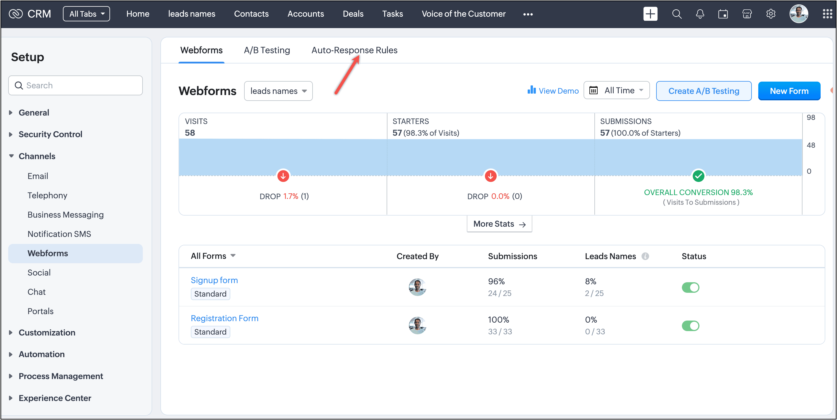
Task: Open the notifications bell
Action: tap(700, 14)
